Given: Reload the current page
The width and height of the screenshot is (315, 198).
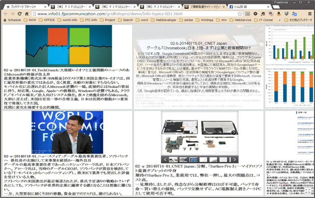Looking at the screenshot, I should pos(19,13).
